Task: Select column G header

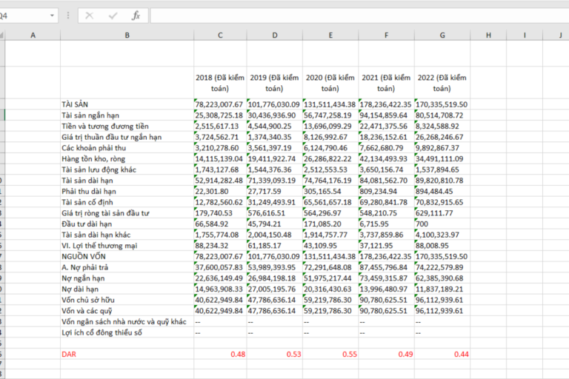Action: coord(442,35)
